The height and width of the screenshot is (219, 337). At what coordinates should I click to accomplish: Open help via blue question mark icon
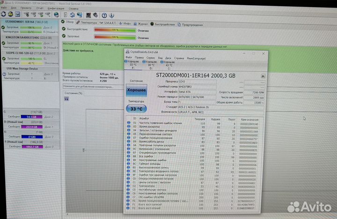pyautogui.click(x=104, y=15)
